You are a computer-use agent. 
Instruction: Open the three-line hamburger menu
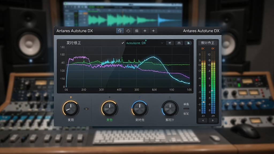click(137, 31)
